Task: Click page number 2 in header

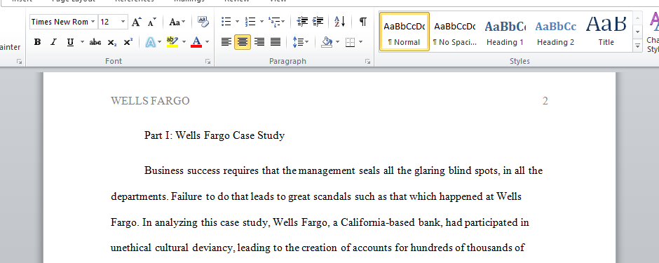Action: click(545, 101)
